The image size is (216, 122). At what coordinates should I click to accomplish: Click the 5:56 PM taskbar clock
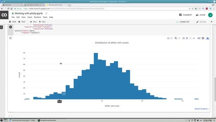click(x=208, y=120)
